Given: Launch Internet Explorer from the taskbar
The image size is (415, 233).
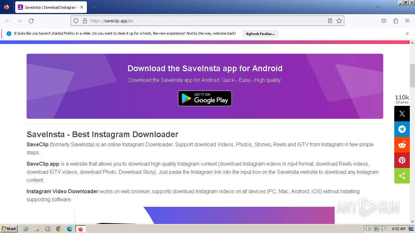Looking at the screenshot, I should 26,229.
